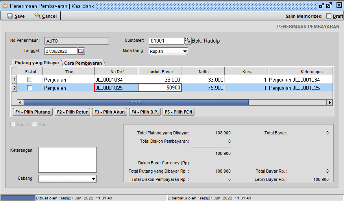Click the Keterangan column header

click(300, 72)
